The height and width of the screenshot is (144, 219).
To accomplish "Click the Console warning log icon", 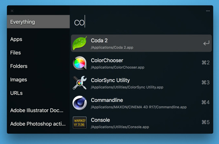I will (79, 123).
